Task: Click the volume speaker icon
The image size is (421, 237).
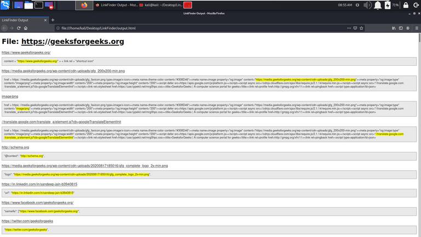Action: (x=367, y=5)
